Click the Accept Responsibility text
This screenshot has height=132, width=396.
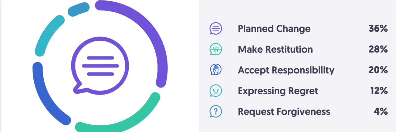pos(286,70)
